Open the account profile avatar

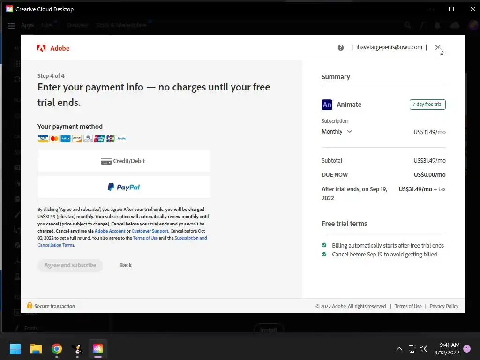[473, 25]
